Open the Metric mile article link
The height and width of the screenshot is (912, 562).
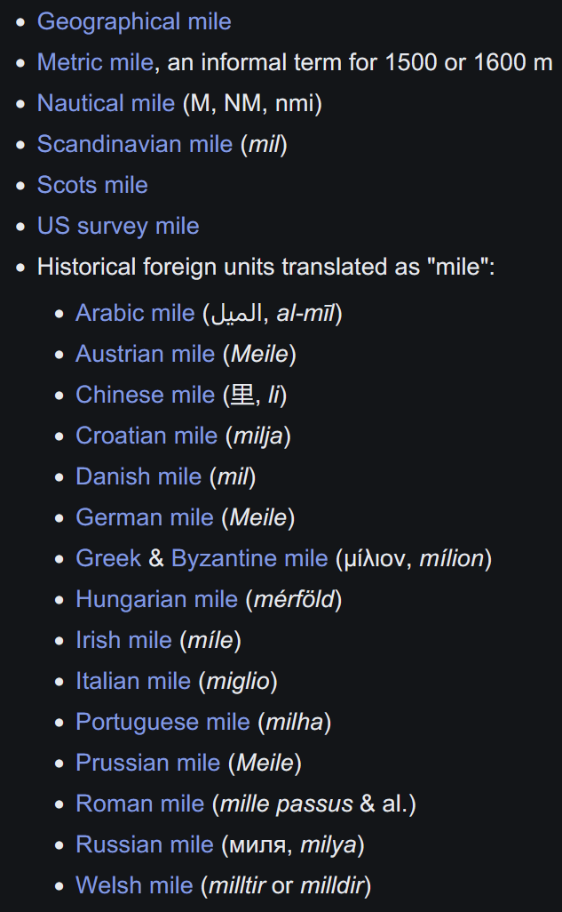[x=95, y=62]
